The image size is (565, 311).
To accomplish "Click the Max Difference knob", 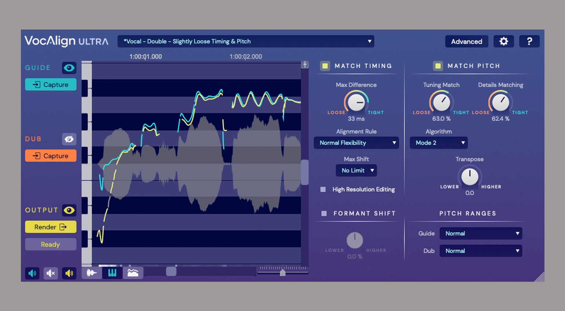I will click(x=356, y=102).
